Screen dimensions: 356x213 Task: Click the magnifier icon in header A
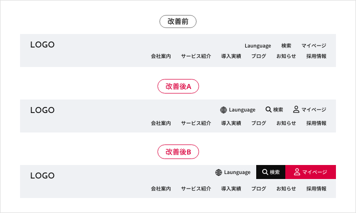[268, 109]
